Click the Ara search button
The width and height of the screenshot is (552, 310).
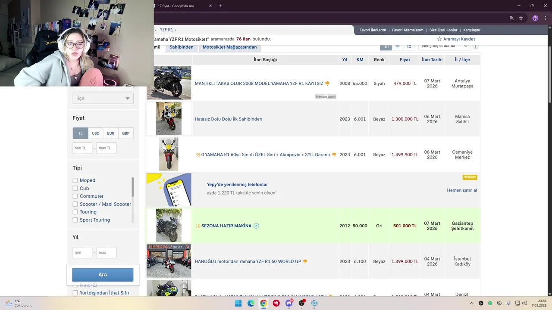coord(103,275)
